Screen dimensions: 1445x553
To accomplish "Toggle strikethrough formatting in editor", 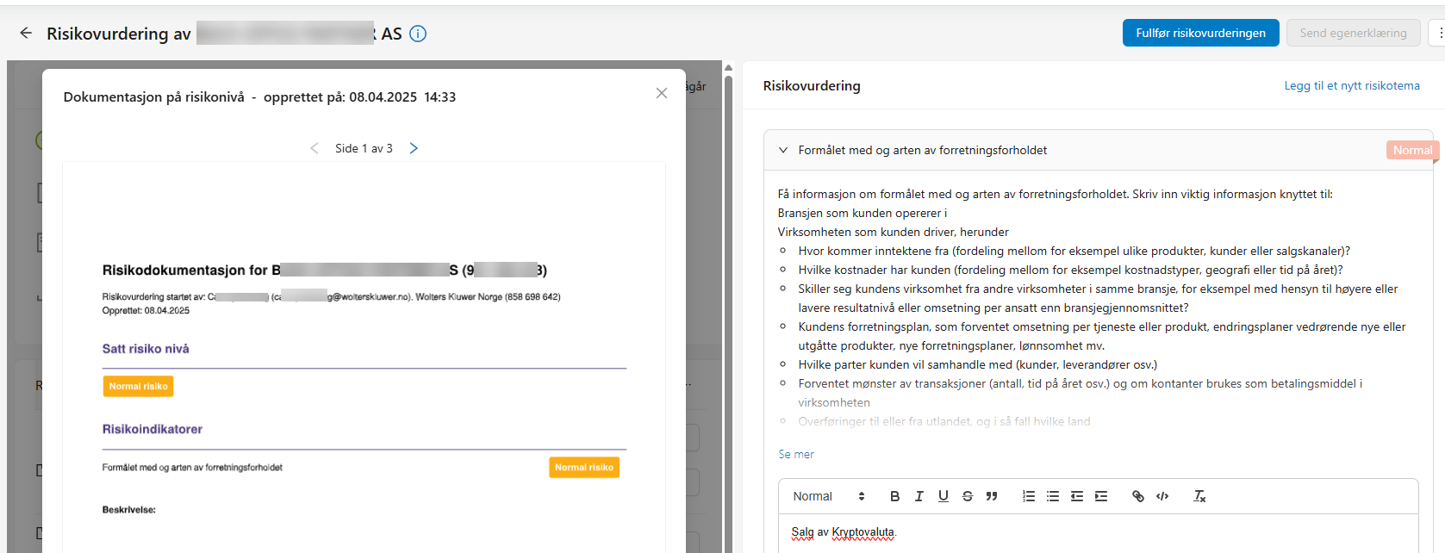I will [968, 496].
